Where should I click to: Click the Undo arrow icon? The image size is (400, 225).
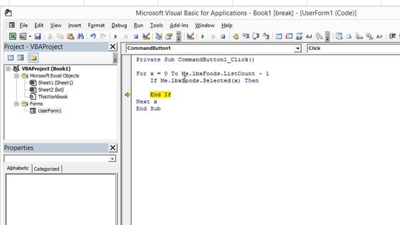[93, 36]
